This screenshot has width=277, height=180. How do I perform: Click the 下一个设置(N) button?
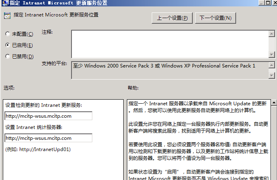point(215,18)
